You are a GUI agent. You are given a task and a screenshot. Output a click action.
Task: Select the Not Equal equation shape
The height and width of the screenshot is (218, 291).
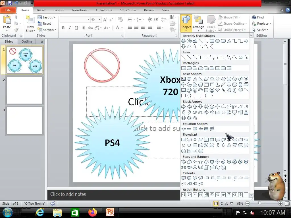212,129
